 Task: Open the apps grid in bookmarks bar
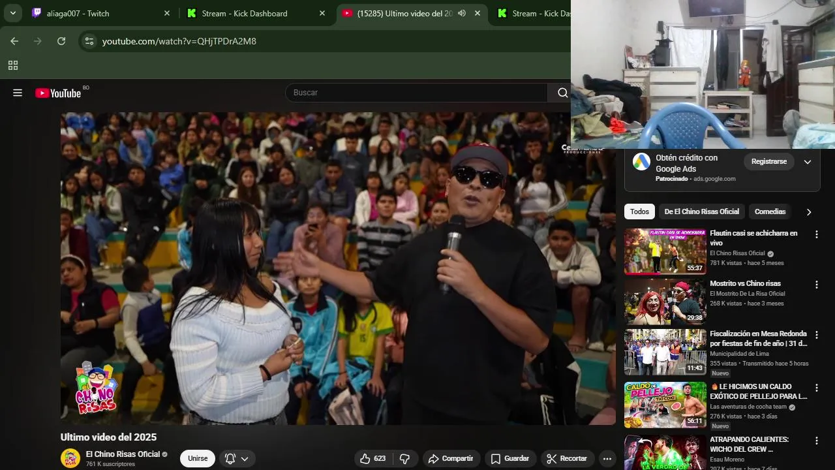(12, 65)
